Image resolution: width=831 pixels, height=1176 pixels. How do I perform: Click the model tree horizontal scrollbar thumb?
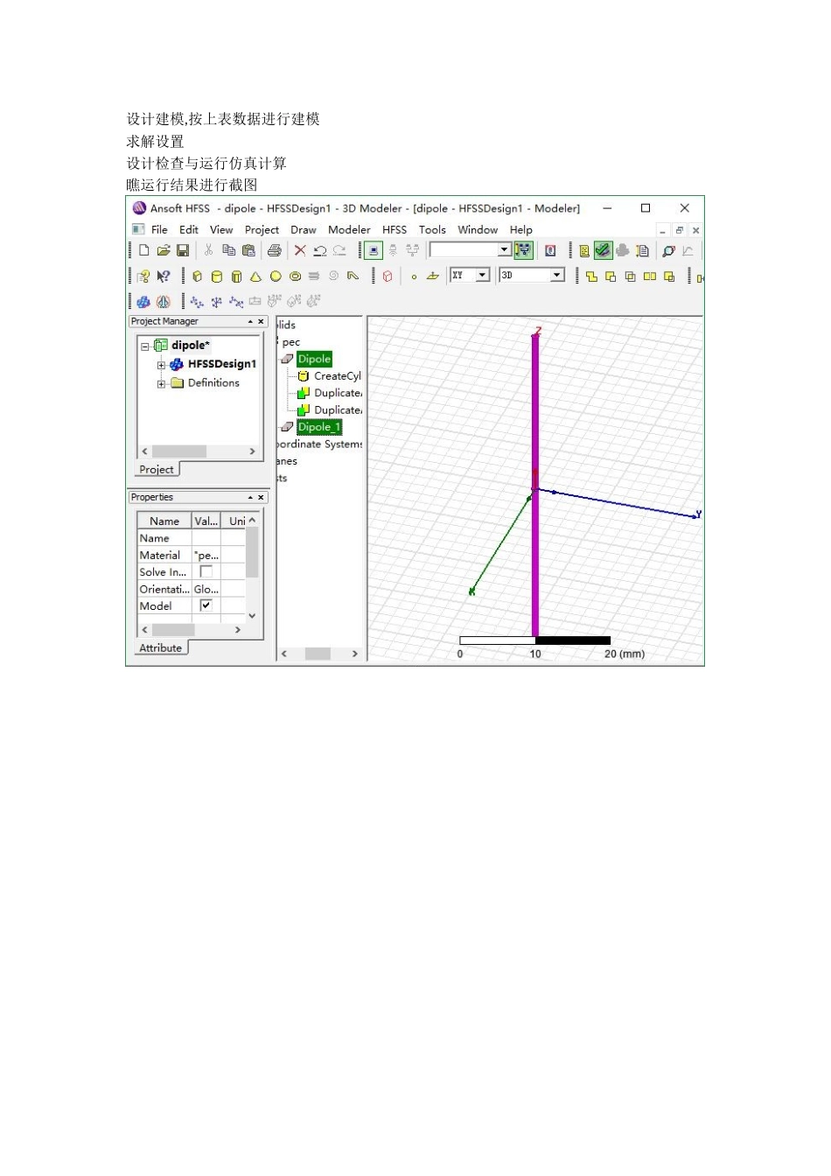click(318, 654)
